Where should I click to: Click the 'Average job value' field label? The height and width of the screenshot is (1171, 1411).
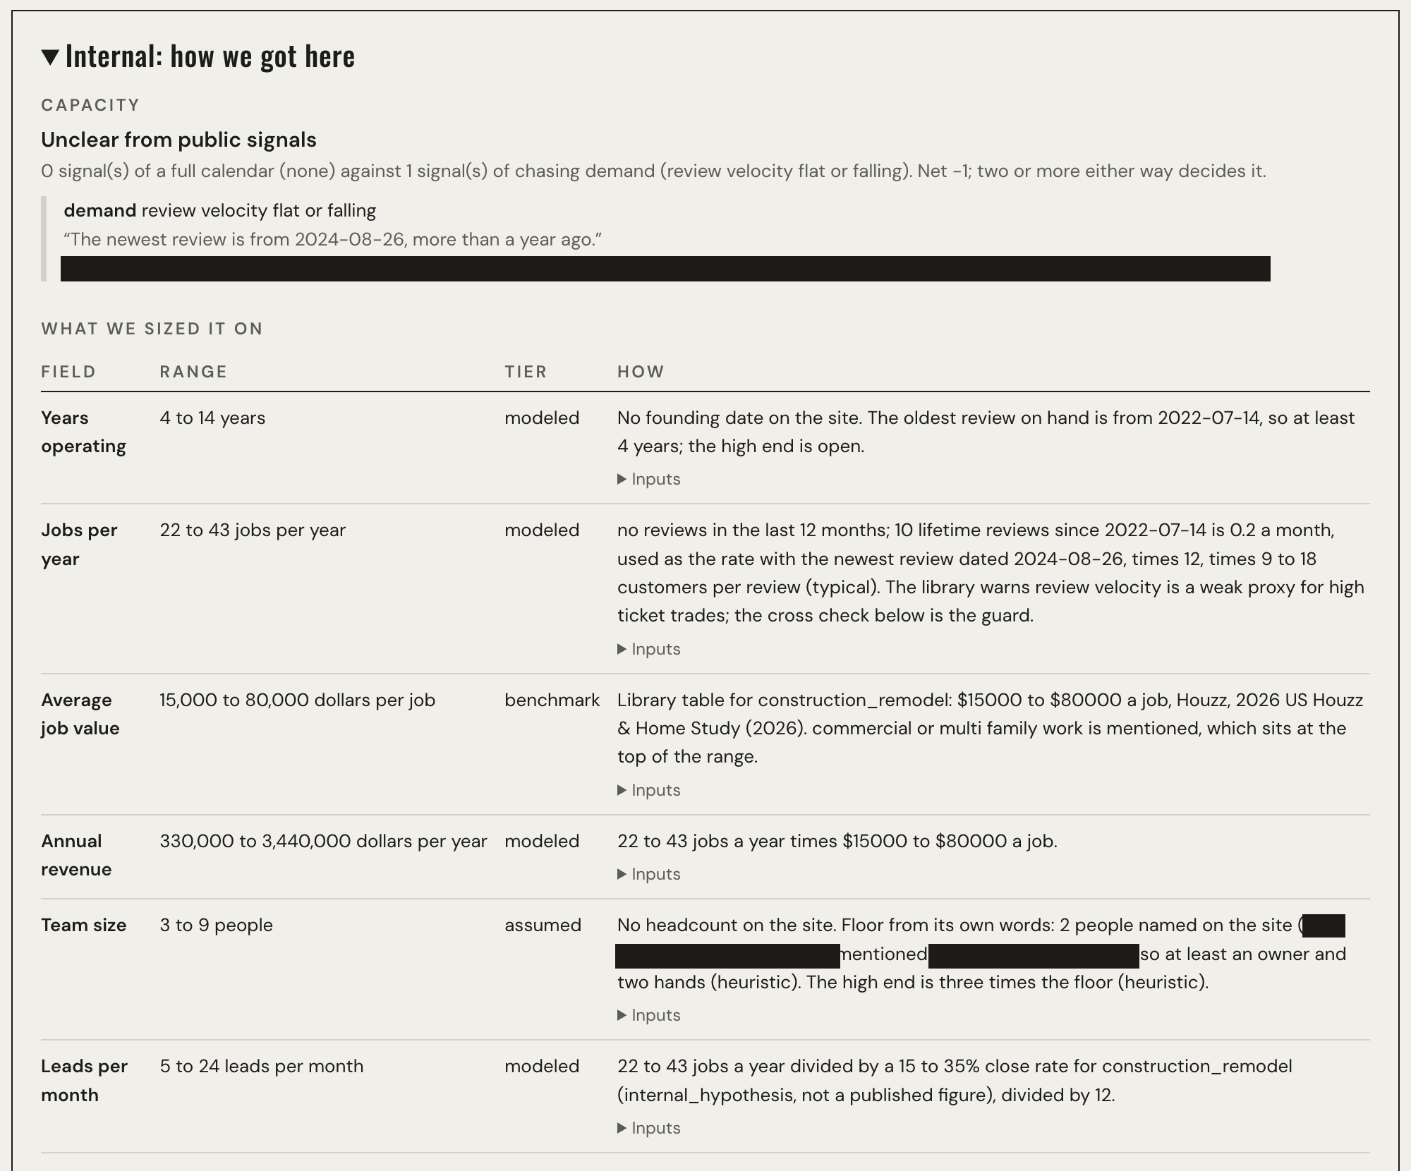click(80, 714)
